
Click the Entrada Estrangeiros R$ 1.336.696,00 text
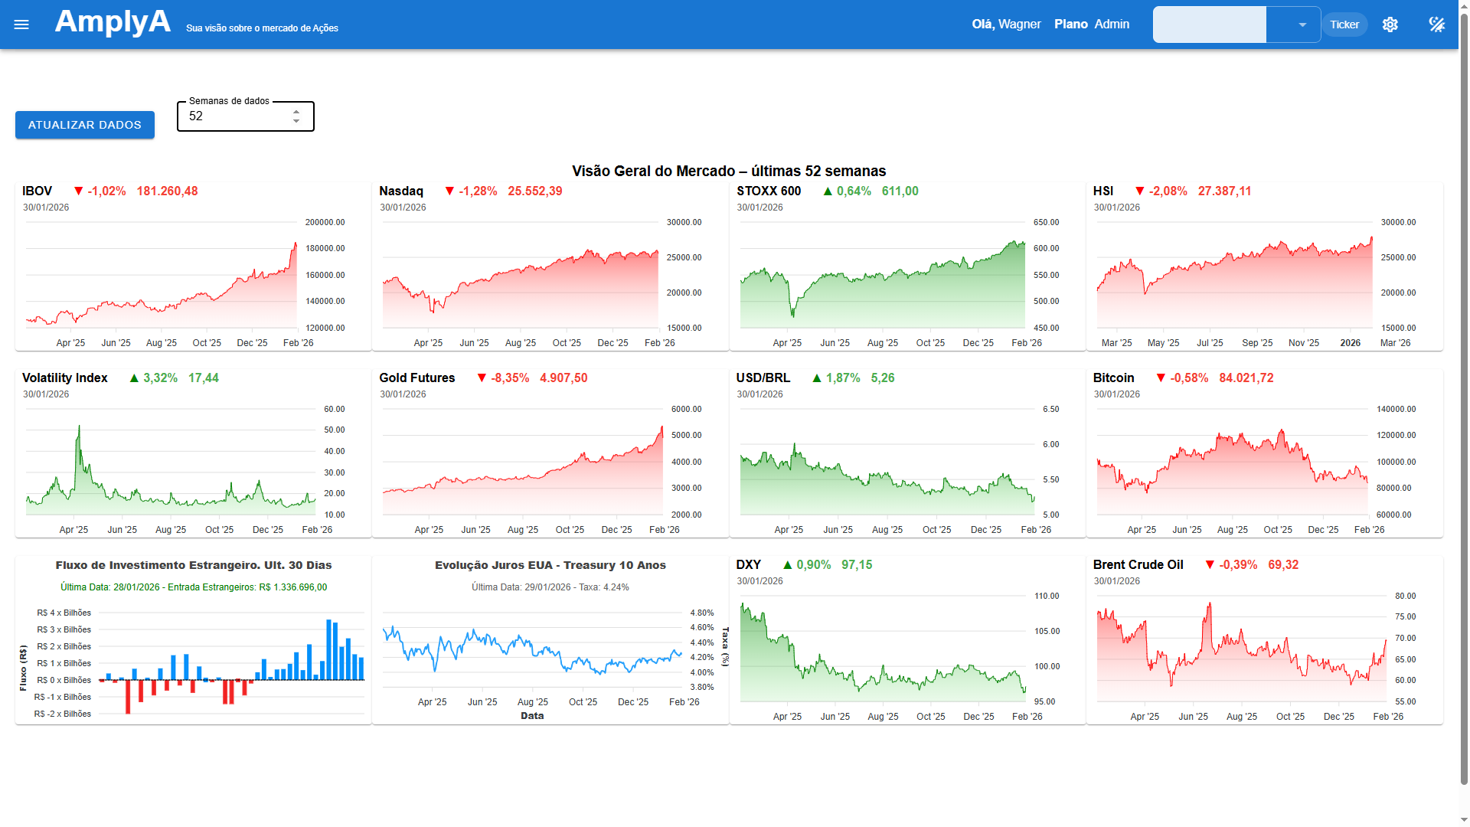click(x=247, y=587)
